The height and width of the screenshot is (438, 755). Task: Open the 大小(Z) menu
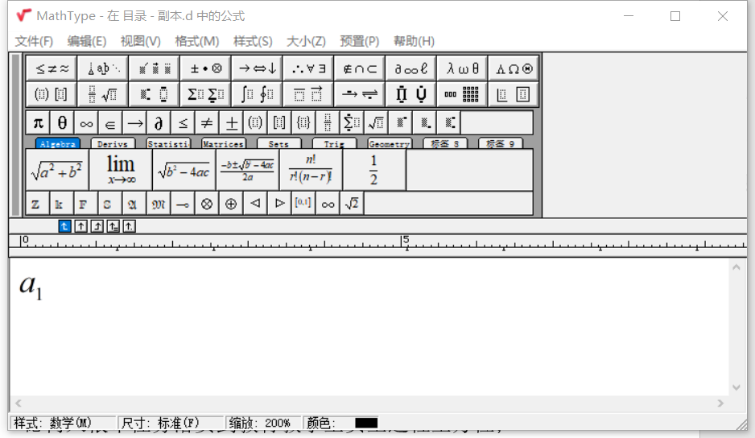pos(306,41)
